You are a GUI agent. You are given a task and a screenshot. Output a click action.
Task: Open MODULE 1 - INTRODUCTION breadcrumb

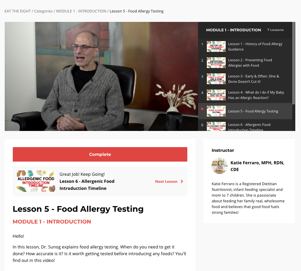pos(81,11)
